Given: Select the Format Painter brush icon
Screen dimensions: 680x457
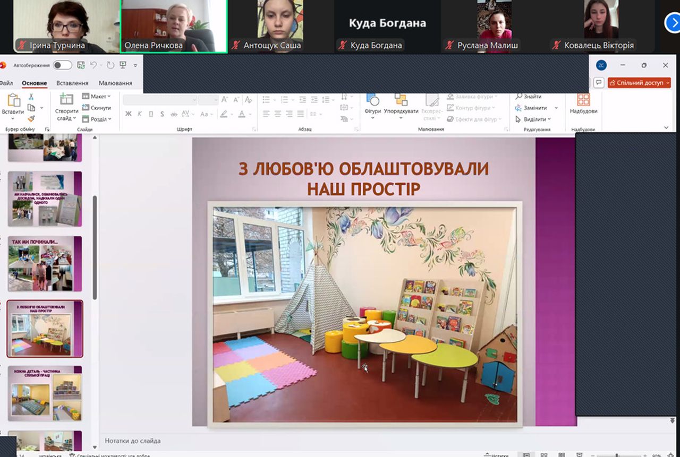Looking at the screenshot, I should click(x=31, y=119).
